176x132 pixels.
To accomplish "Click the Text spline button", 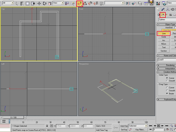I will [164, 47].
